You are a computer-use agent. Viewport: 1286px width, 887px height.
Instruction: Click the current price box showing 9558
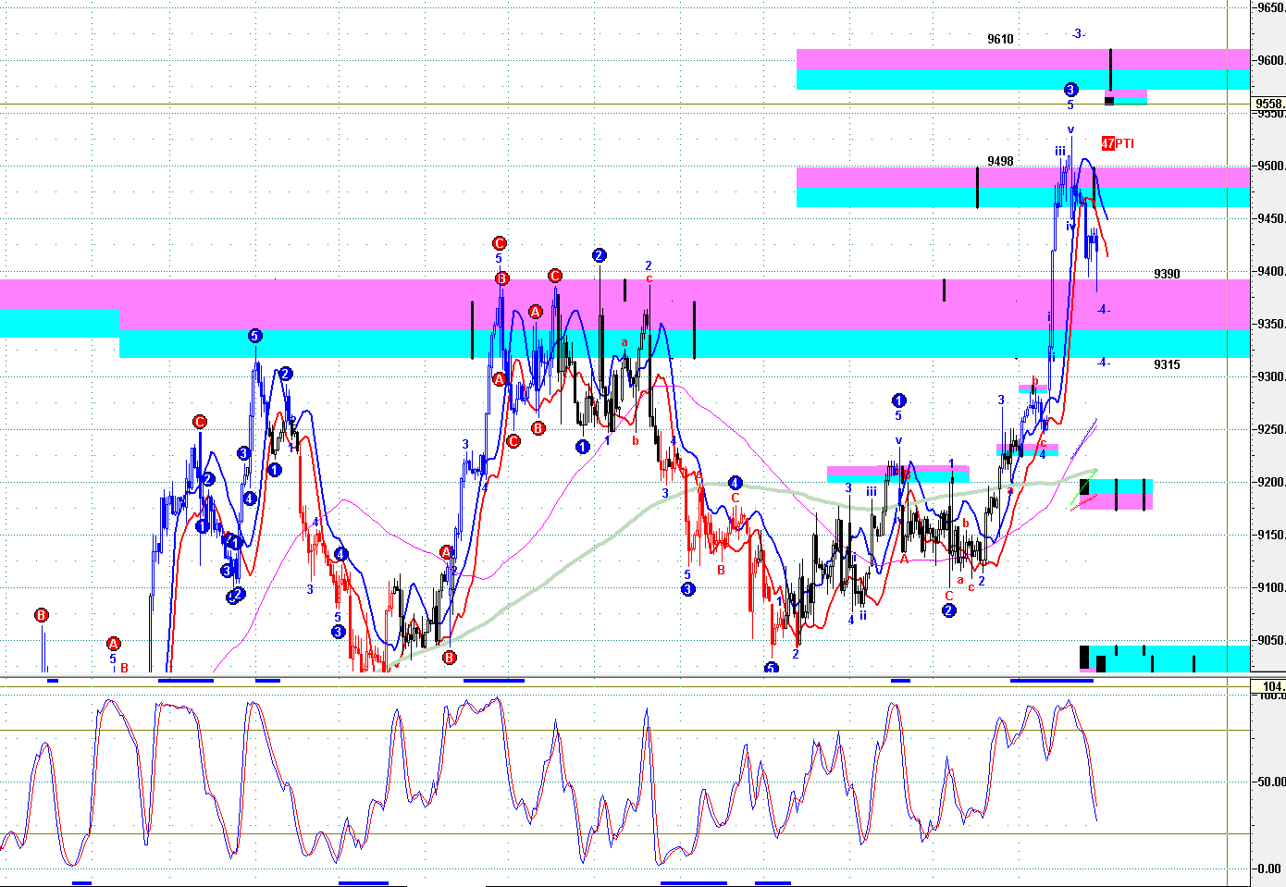(x=1268, y=103)
